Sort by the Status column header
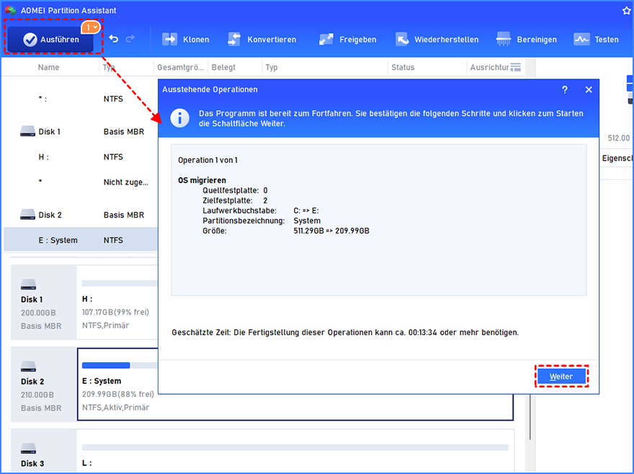Screen dimensions: 634x474 pyautogui.click(x=403, y=67)
